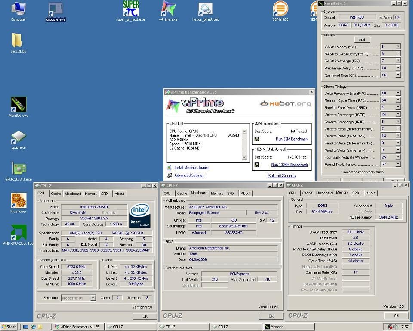Select the capture.exe desktop shortcut
This screenshot has width=413, height=331.
[x=55, y=11]
